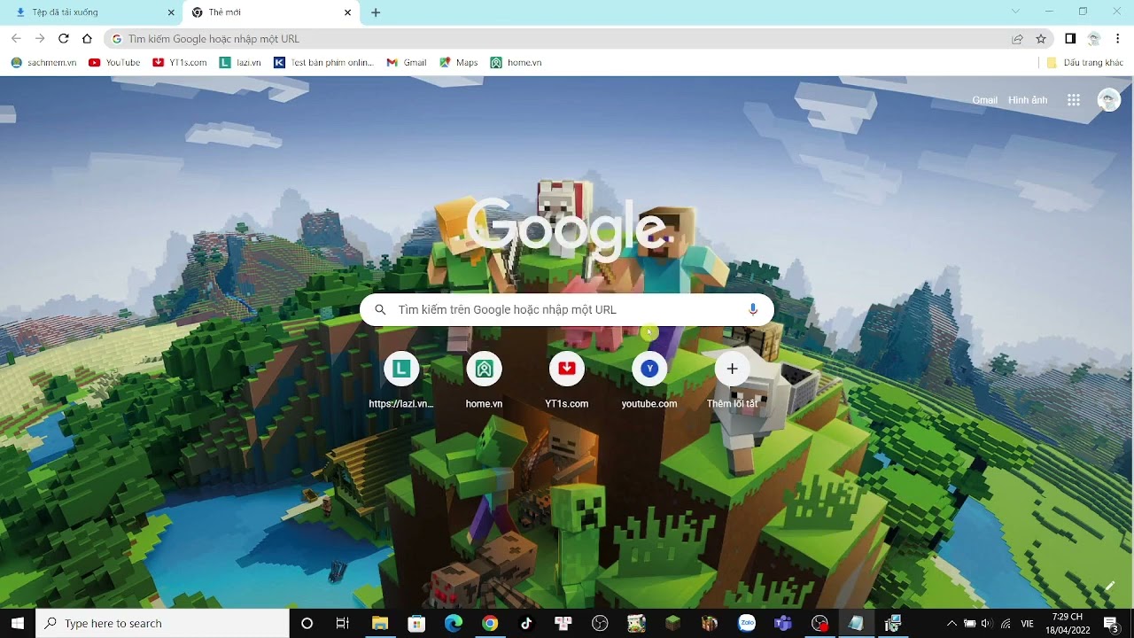Open the clock showing 7:29 CH
The height and width of the screenshot is (638, 1134).
[x=1068, y=623]
